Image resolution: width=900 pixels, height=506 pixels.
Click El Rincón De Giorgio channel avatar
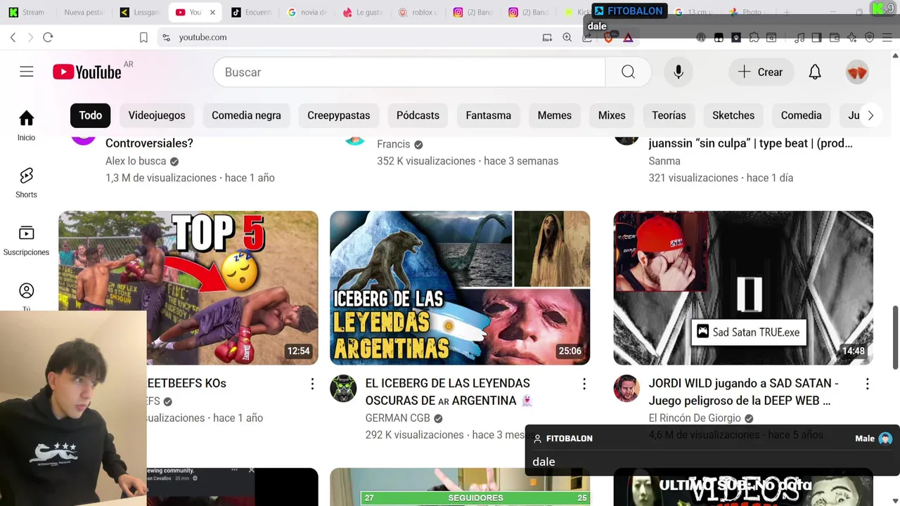point(626,389)
